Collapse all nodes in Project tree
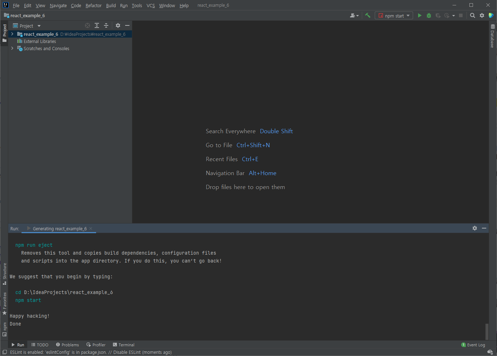 pos(106,25)
